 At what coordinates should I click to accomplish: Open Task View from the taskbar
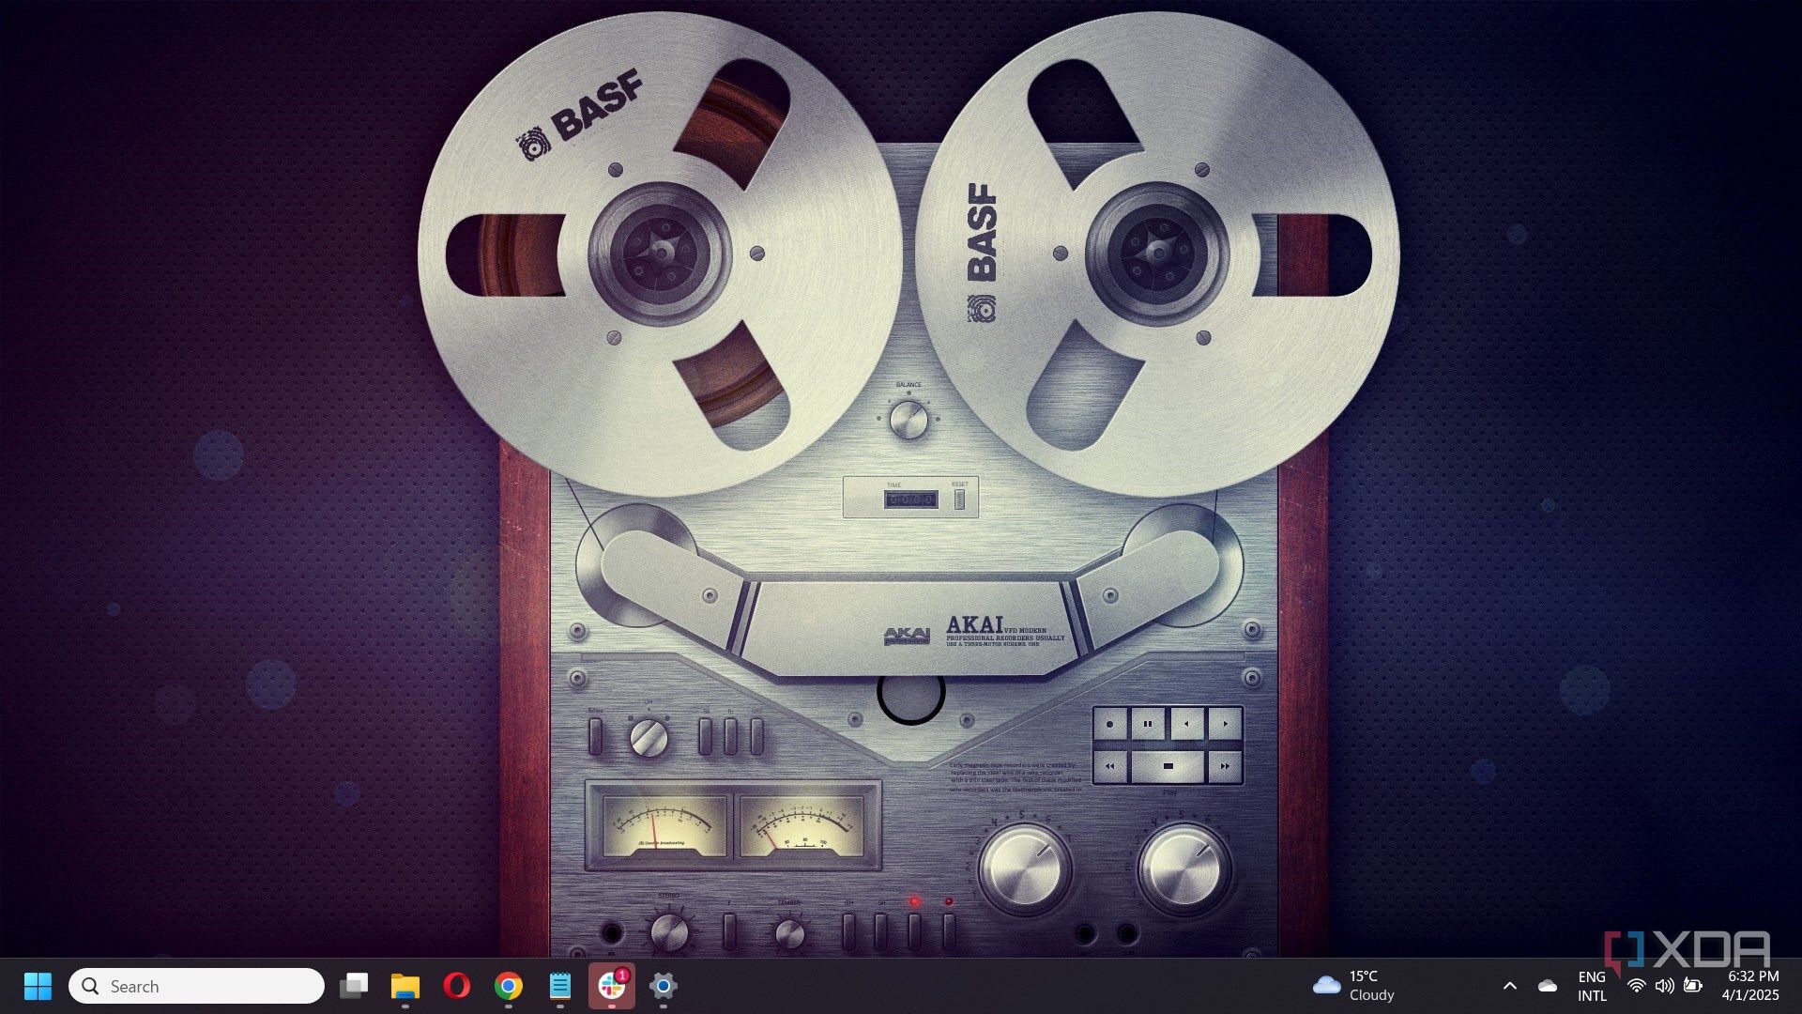[354, 986]
